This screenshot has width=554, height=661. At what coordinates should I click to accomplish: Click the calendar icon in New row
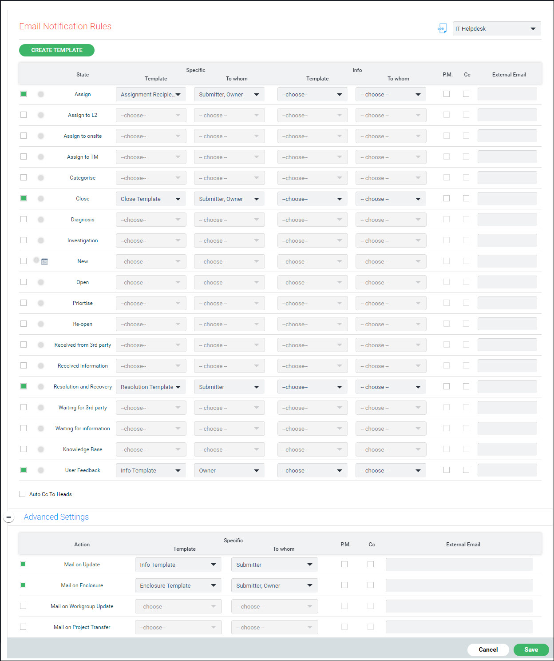(44, 262)
